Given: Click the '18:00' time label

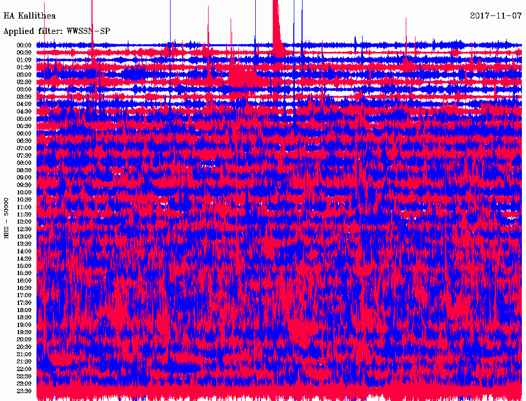Looking at the screenshot, I should tap(24, 310).
